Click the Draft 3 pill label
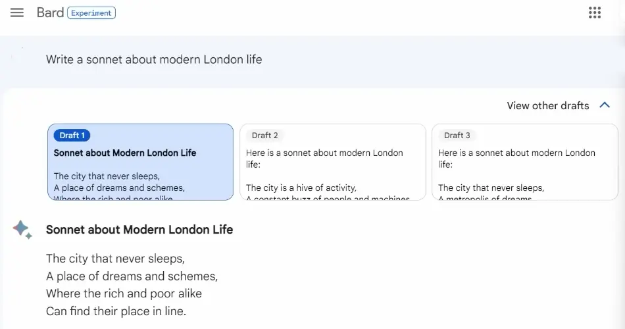This screenshot has height=329, width=625. (x=457, y=136)
